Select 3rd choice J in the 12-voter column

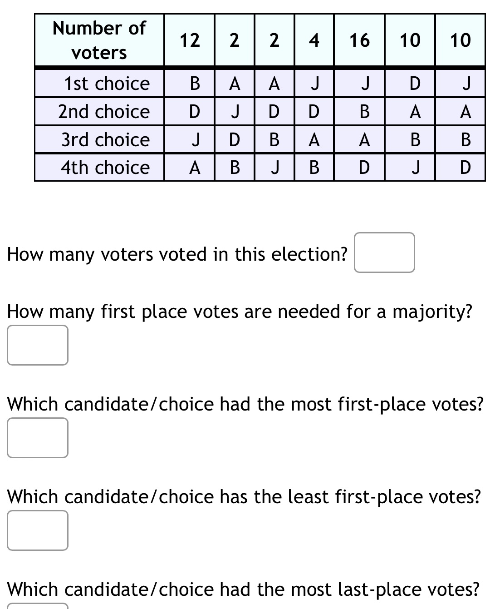coord(196,140)
